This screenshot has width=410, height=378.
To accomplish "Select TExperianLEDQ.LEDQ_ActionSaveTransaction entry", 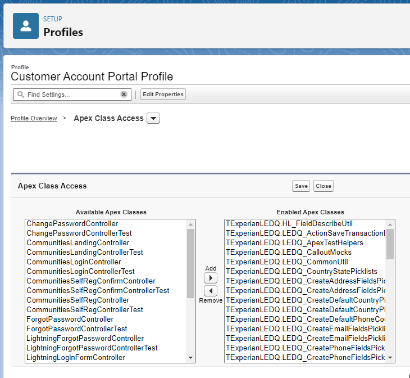I will (x=305, y=233).
